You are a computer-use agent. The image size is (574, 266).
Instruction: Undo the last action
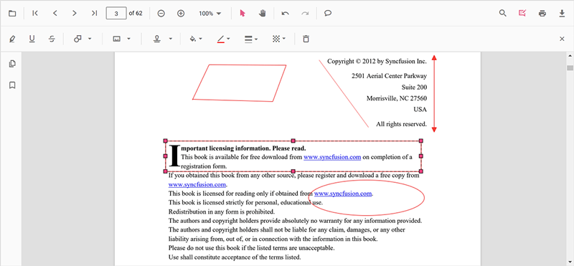point(285,14)
